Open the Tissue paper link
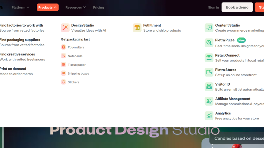The width and height of the screenshot is (264, 148). click(x=76, y=65)
